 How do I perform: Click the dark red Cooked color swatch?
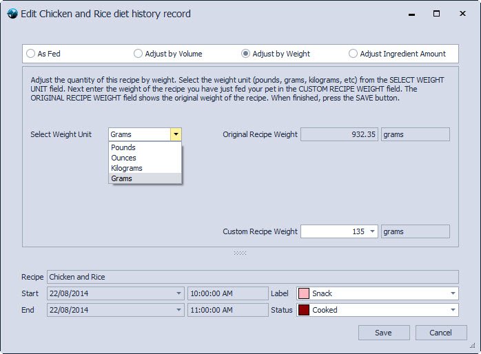(x=304, y=310)
